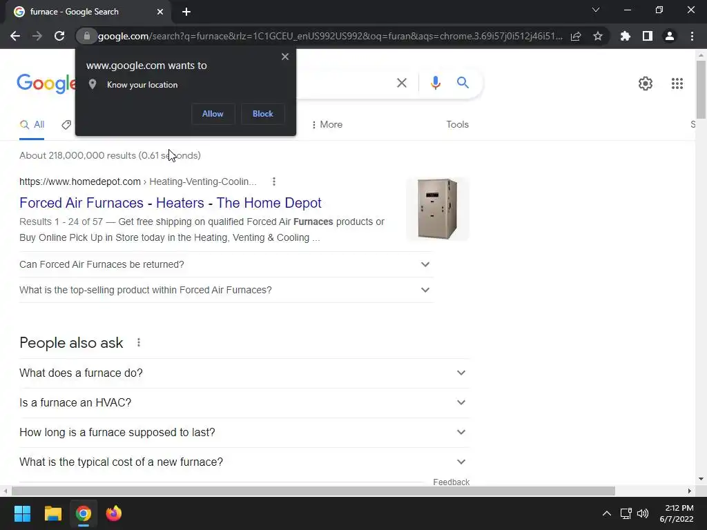707x530 pixels.
Task: Open a new browser tab
Action: coord(186,12)
